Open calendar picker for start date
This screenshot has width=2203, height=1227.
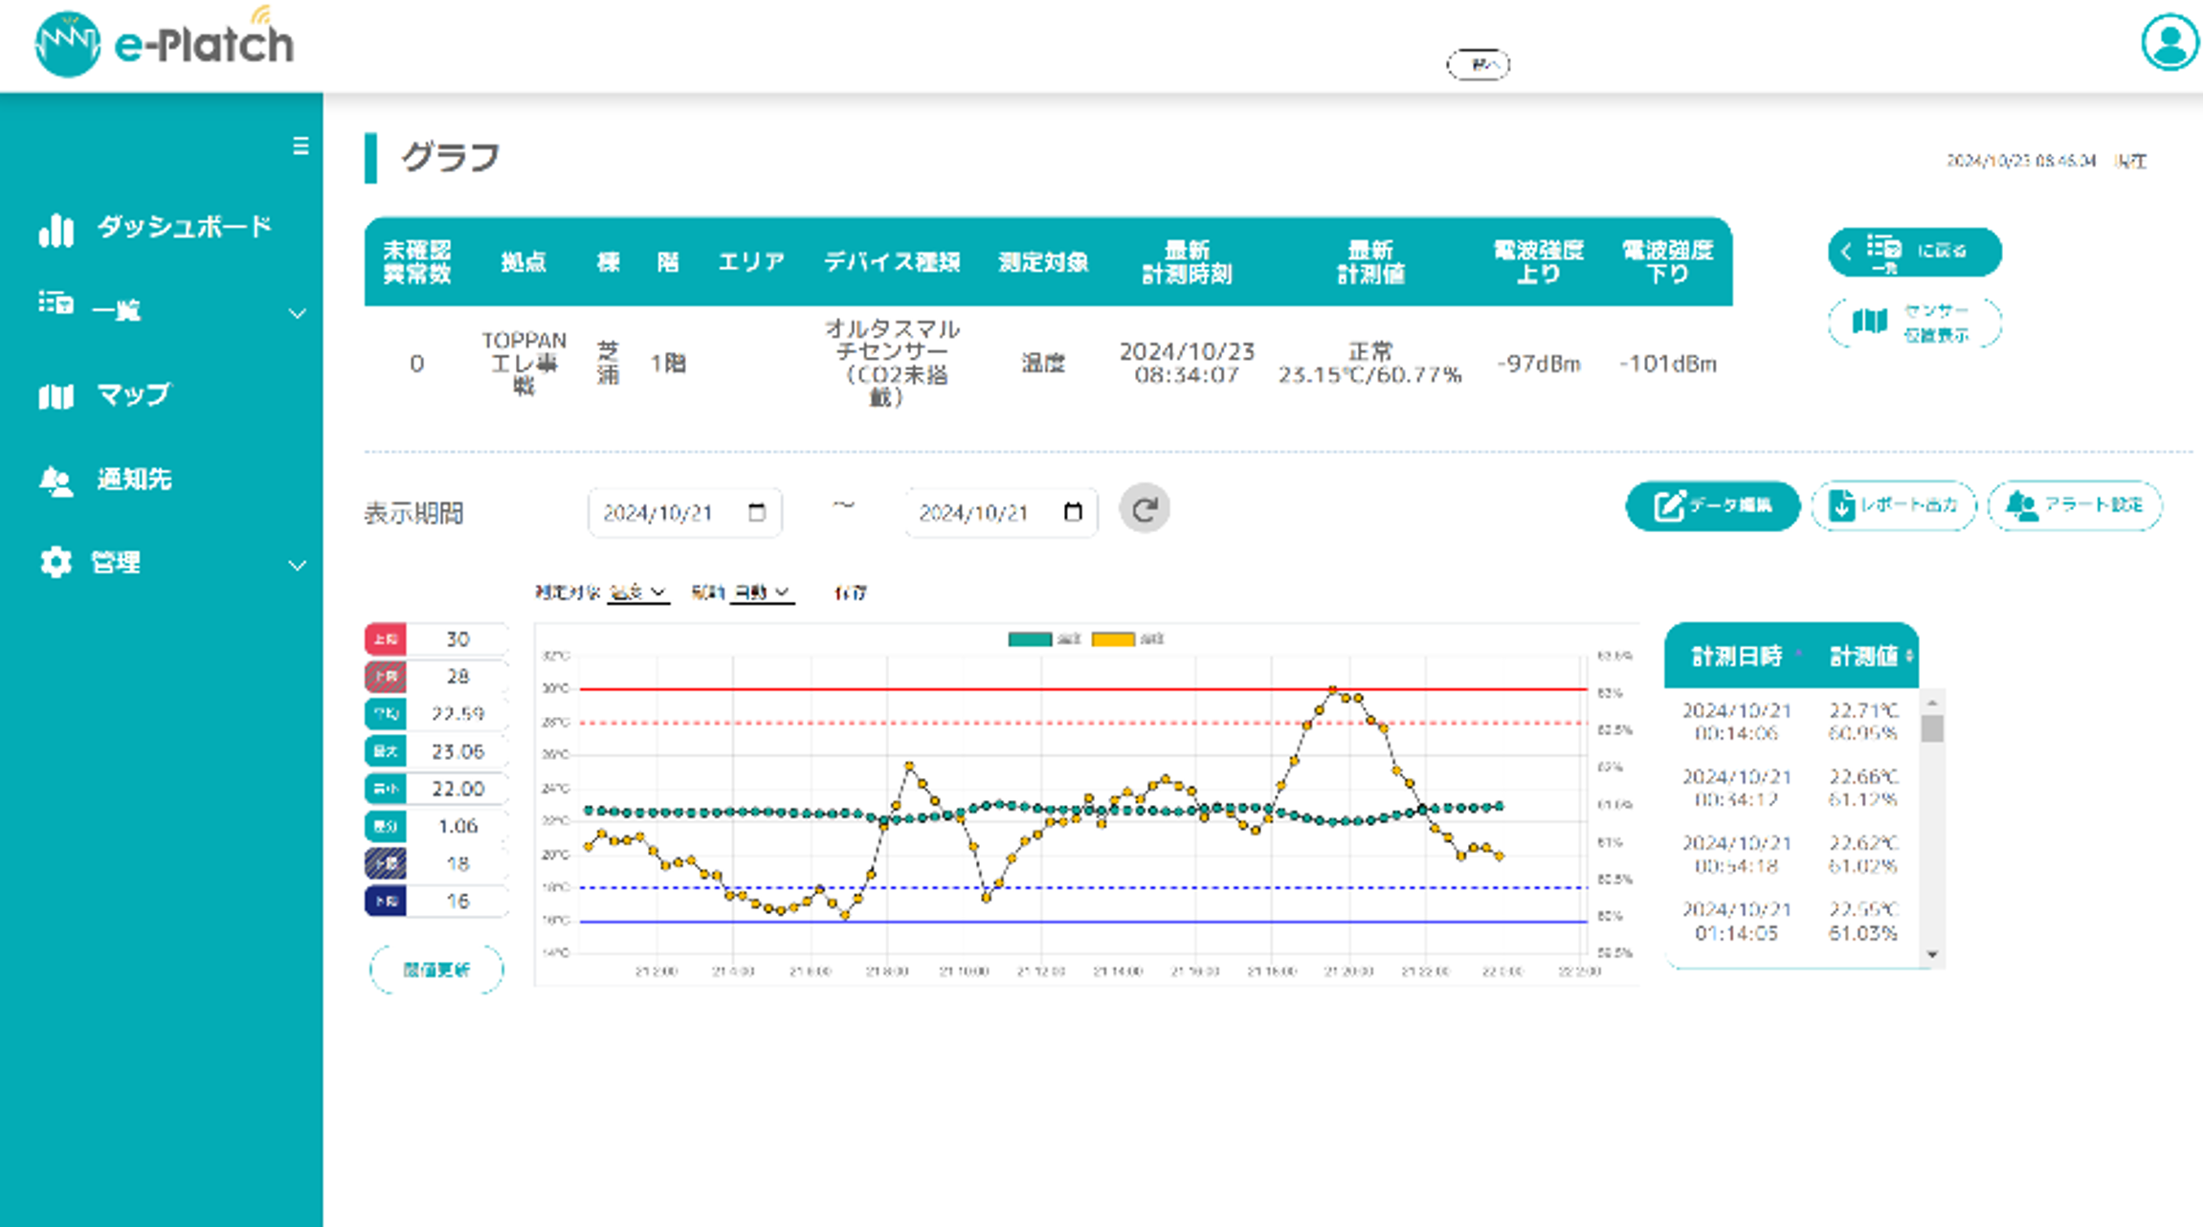tap(757, 512)
